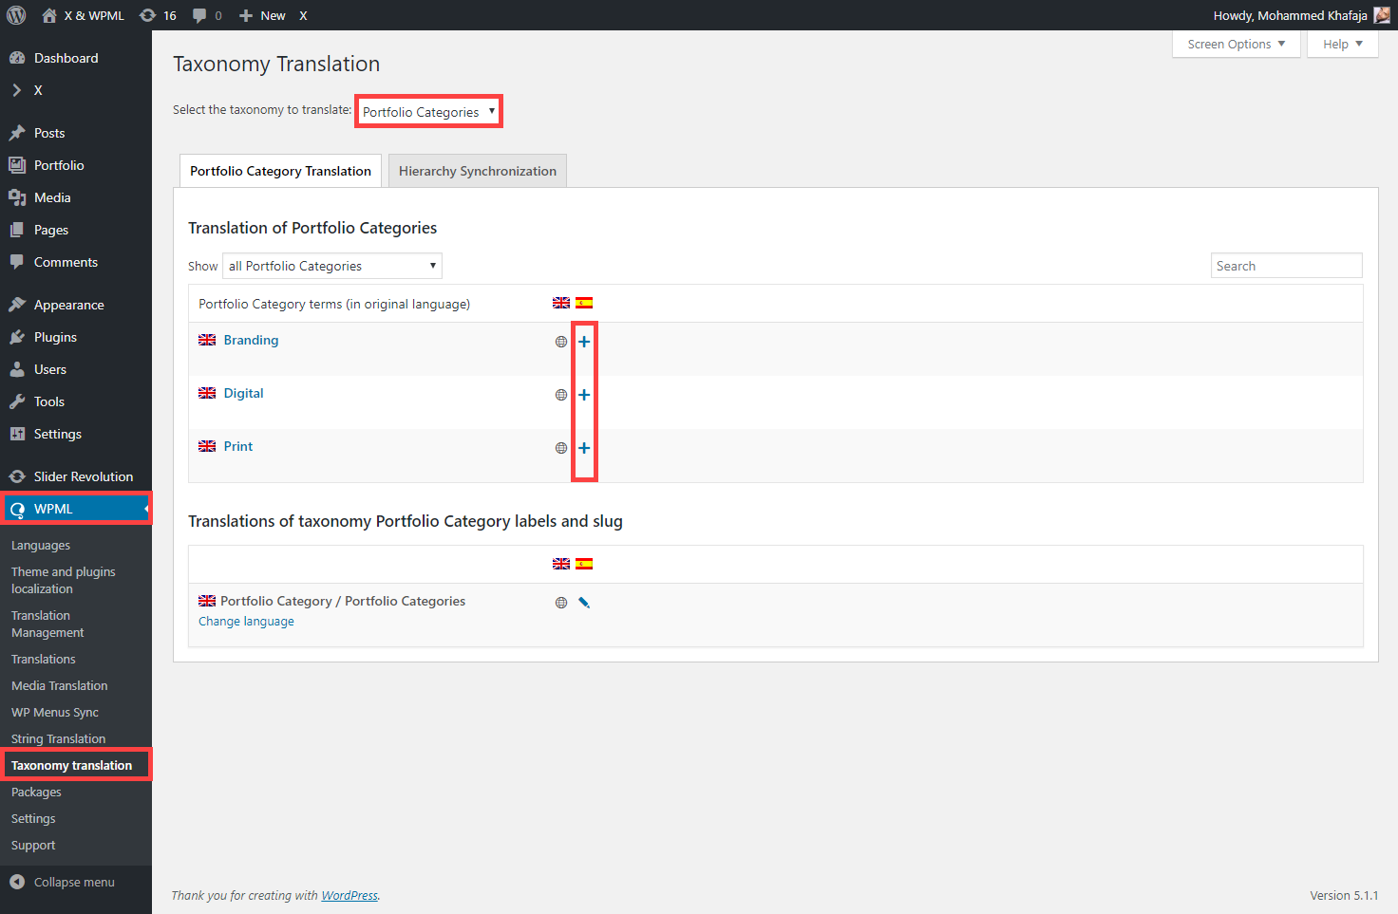1398x914 pixels.
Task: Click the WordPress logo in admin bar
Action: (16, 15)
